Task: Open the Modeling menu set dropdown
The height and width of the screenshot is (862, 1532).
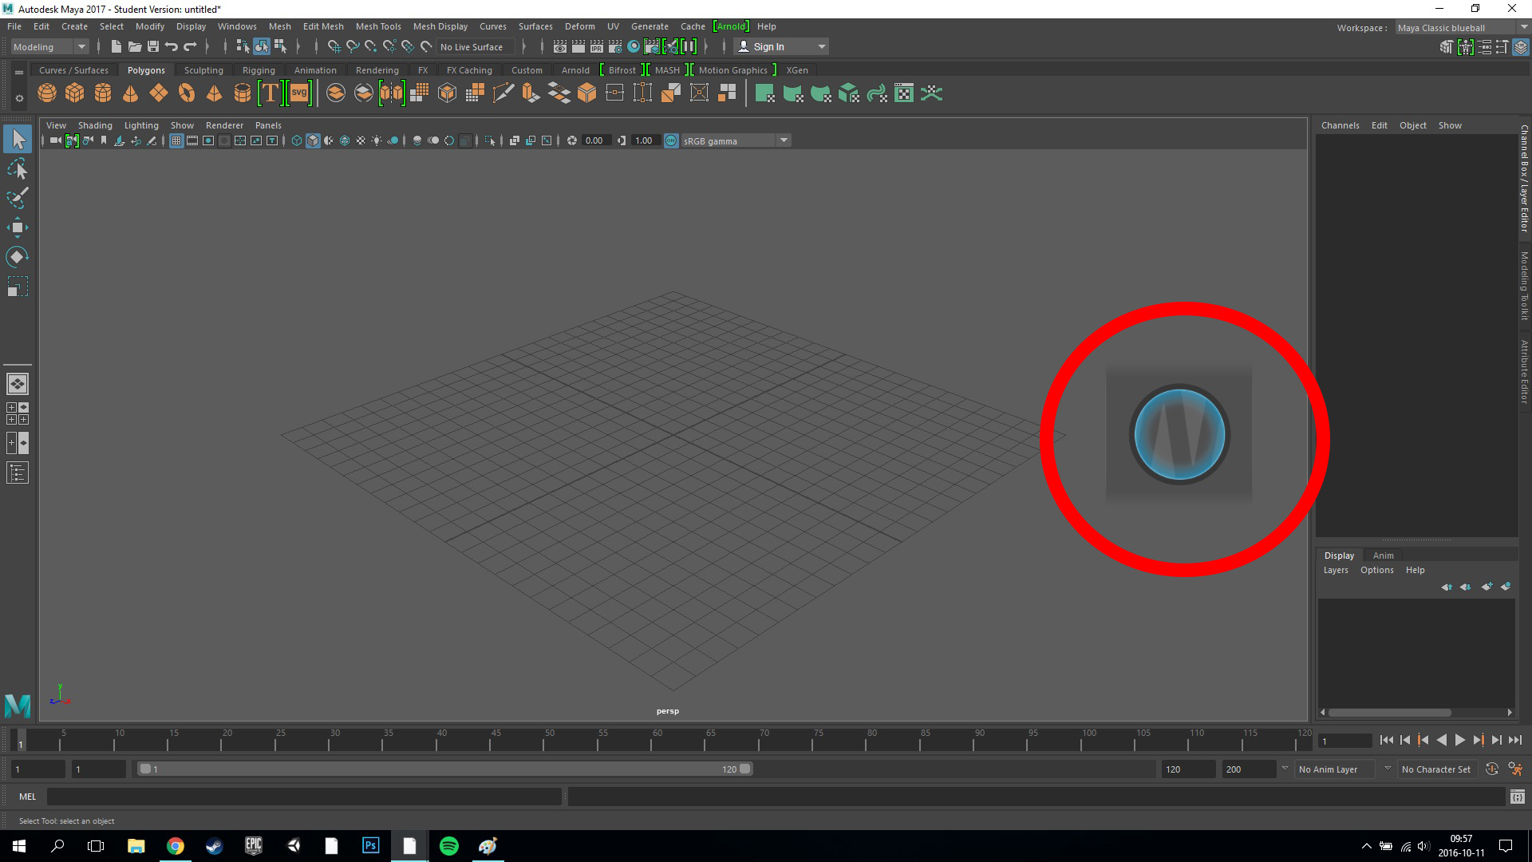Action: pyautogui.click(x=49, y=46)
